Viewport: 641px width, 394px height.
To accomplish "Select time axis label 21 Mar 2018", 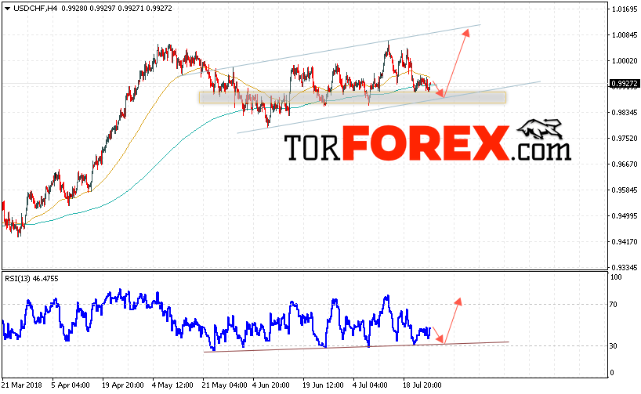I will (x=22, y=385).
